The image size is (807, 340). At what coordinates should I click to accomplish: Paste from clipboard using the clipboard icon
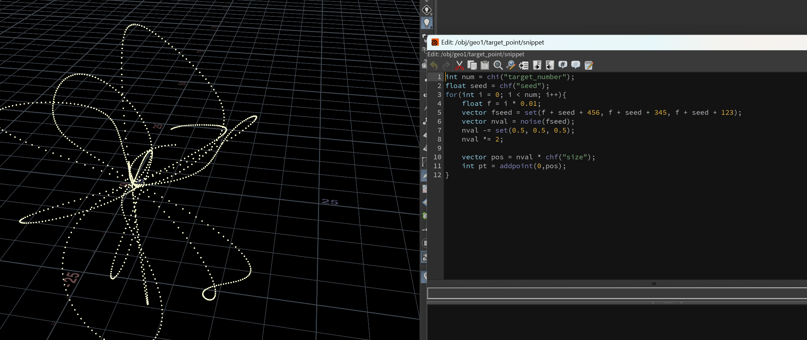click(x=485, y=65)
